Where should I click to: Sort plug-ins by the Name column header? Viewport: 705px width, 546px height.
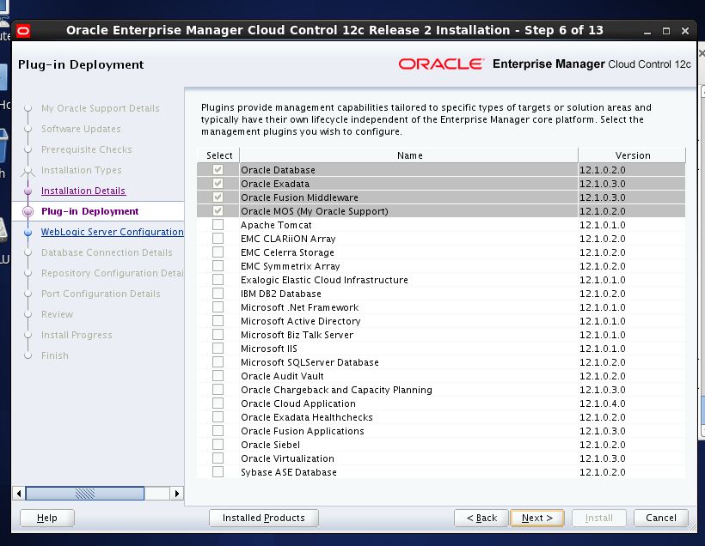410,155
